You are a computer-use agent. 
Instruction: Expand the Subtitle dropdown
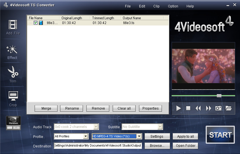[160, 127]
